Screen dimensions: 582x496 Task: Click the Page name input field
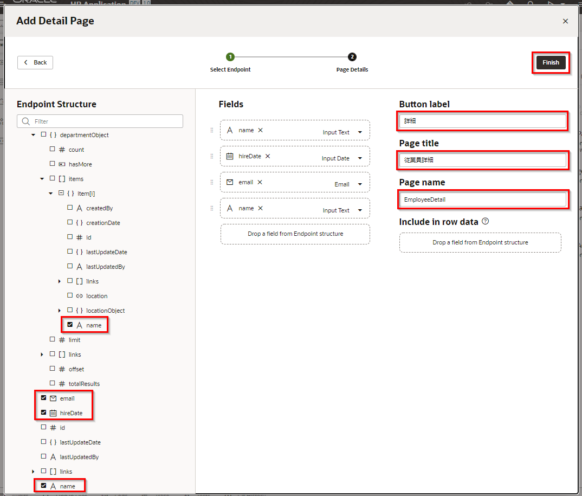[x=483, y=199]
